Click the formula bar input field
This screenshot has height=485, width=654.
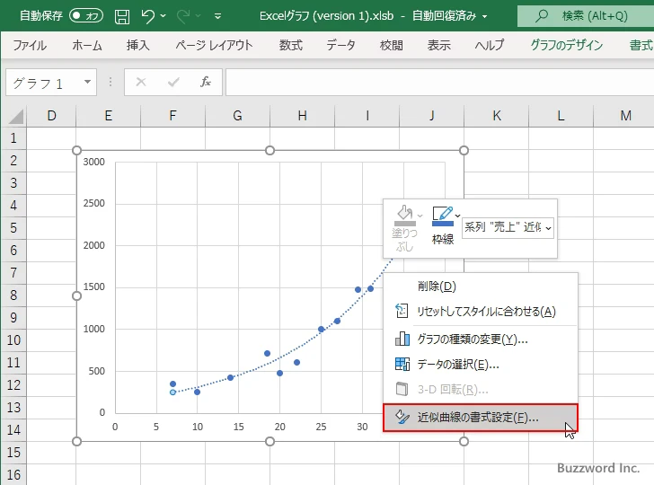[438, 83]
